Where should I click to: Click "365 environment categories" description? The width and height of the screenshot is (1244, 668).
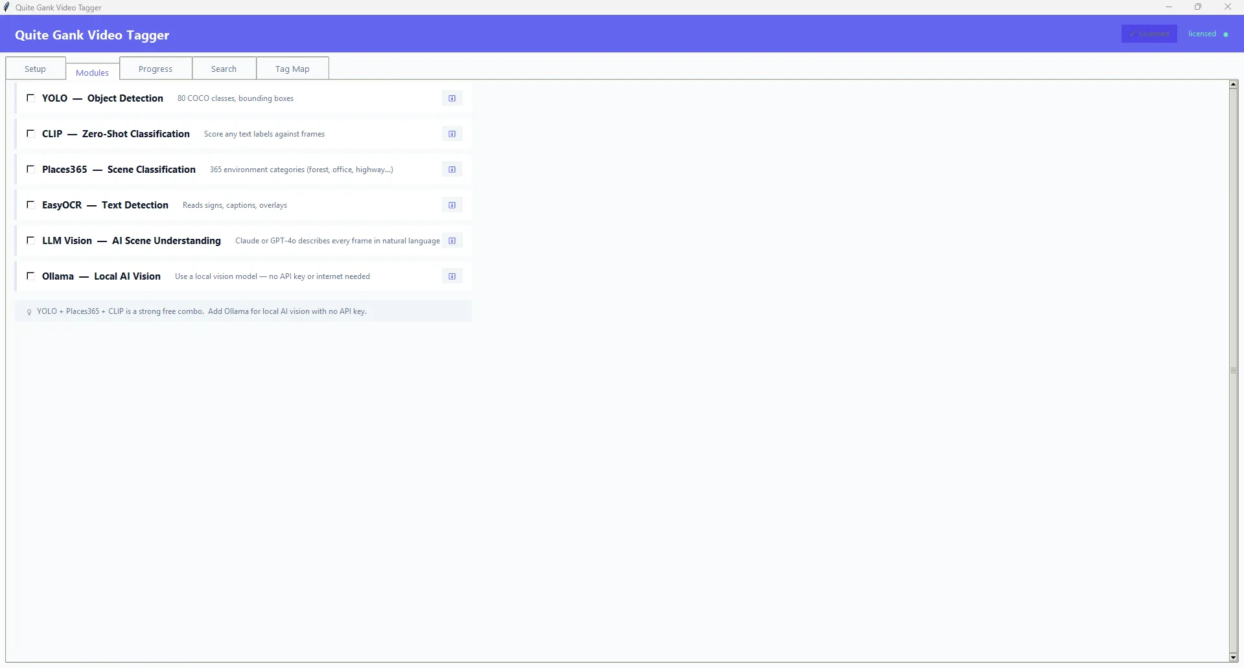click(x=301, y=170)
